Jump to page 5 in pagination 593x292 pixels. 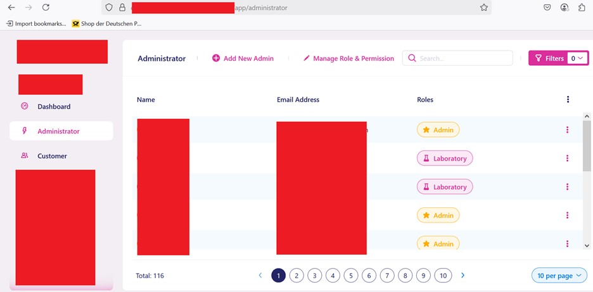point(351,276)
